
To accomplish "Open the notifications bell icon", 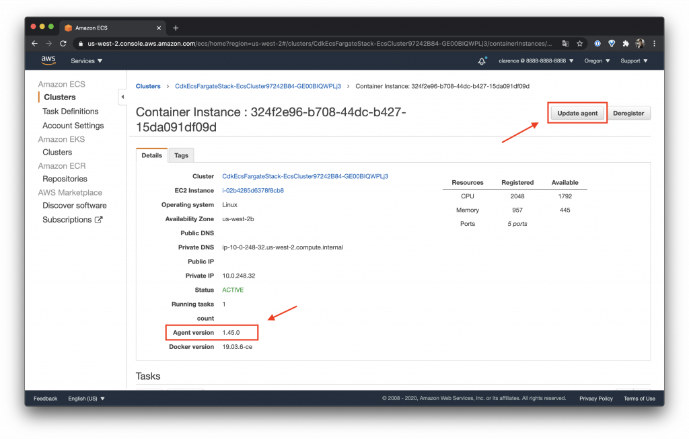I will (x=482, y=61).
